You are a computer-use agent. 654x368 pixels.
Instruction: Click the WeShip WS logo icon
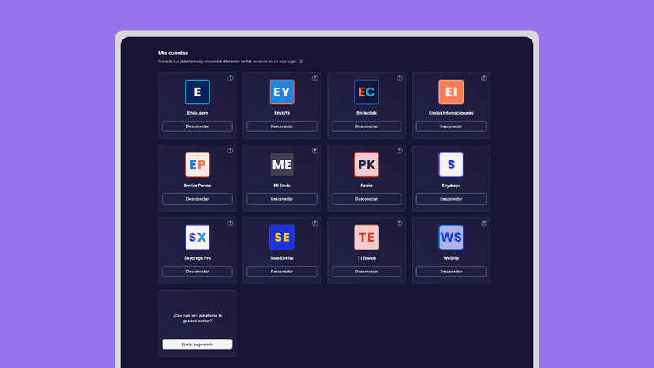click(451, 237)
